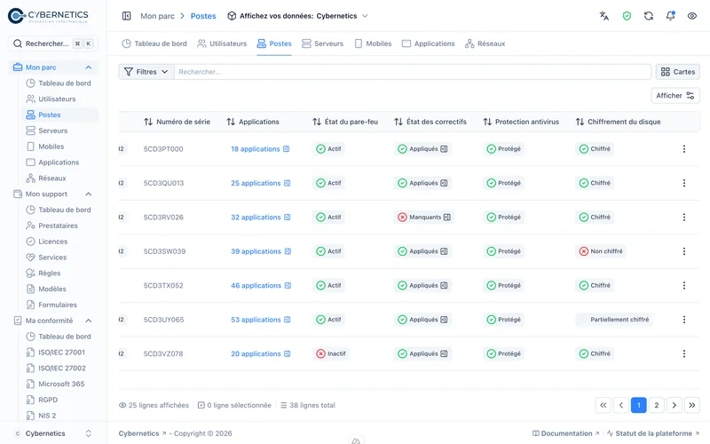Click in the table Rechercher search field

pos(413,72)
